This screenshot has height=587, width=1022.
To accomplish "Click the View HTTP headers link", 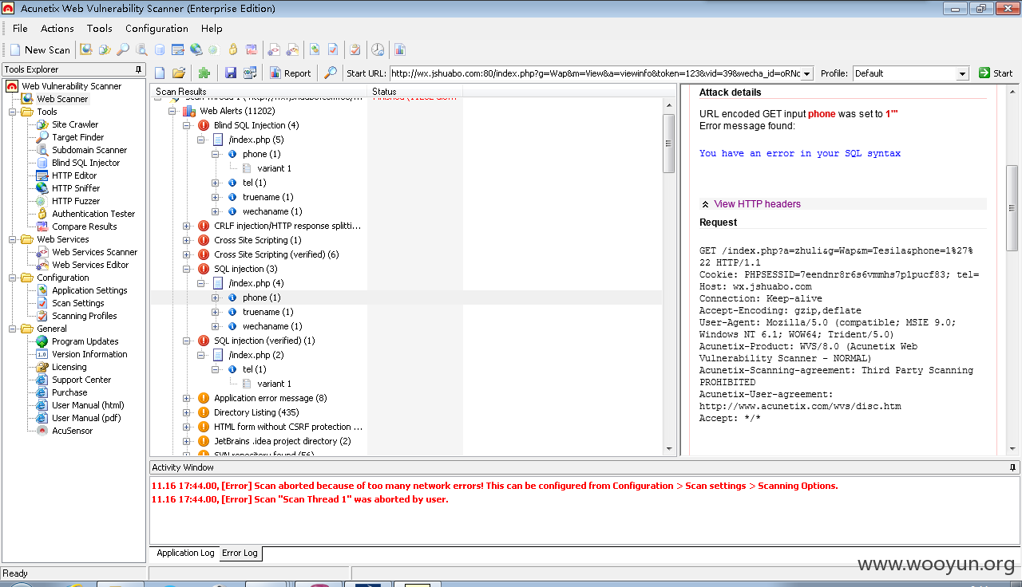I will coord(757,203).
